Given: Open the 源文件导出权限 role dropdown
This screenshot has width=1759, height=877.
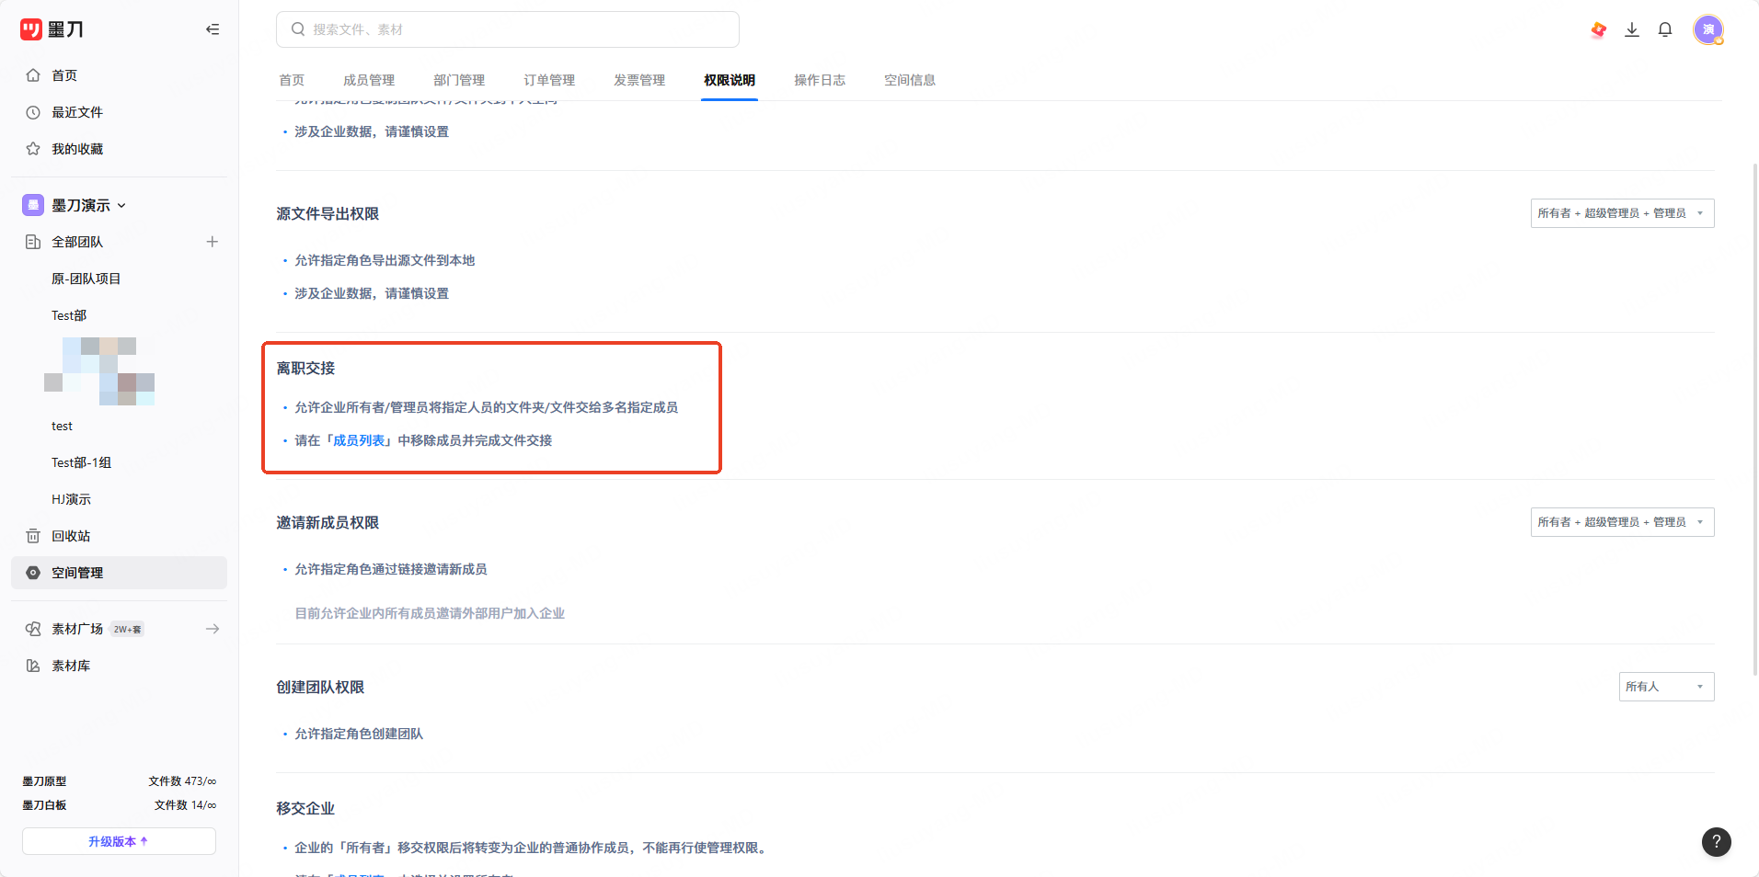Looking at the screenshot, I should click(1622, 213).
